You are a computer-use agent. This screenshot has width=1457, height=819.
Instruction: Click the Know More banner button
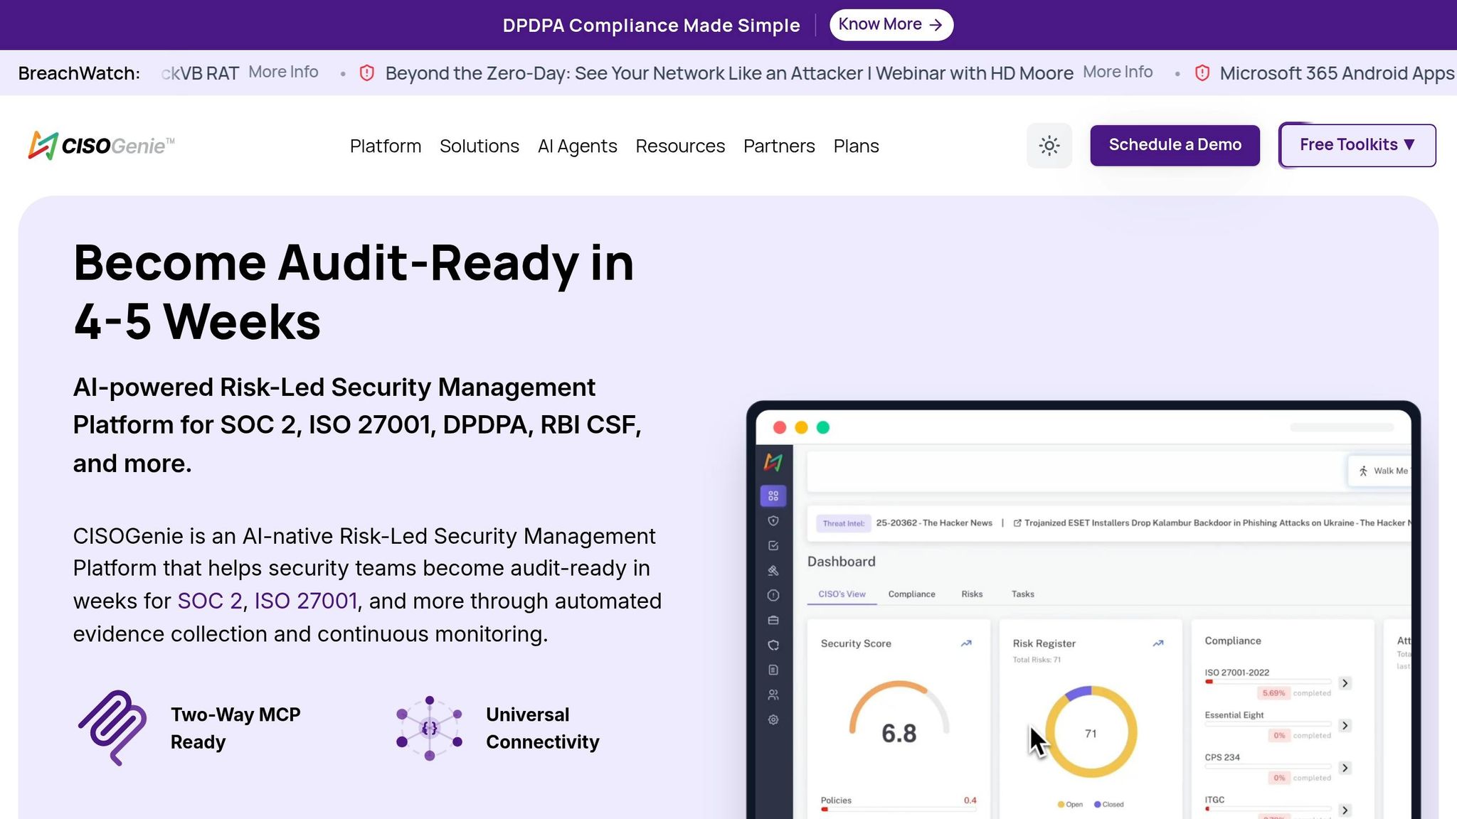point(891,25)
